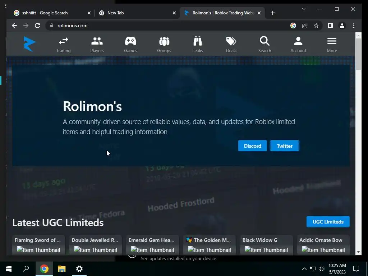368x276 pixels.
Task: Open Double Jewelled R... item card
Action: tap(95, 245)
